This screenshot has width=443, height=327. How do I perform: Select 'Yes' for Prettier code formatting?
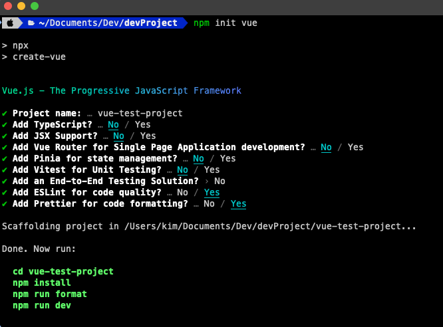tap(238, 203)
